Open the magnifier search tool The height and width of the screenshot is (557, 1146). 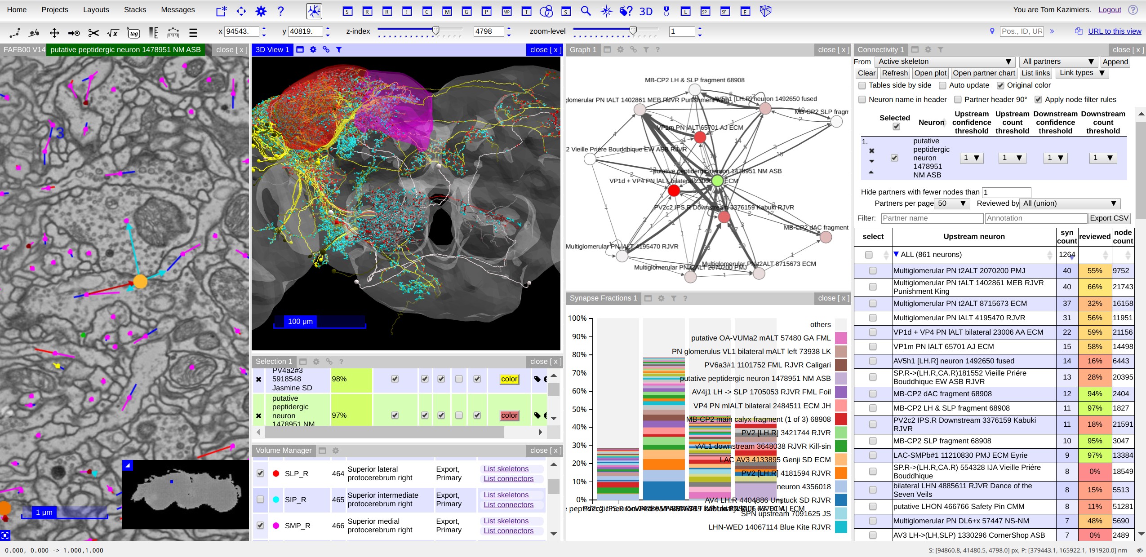[x=586, y=11]
